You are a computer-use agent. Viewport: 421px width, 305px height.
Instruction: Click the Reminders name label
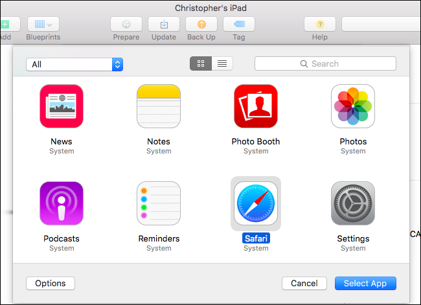pyautogui.click(x=159, y=239)
